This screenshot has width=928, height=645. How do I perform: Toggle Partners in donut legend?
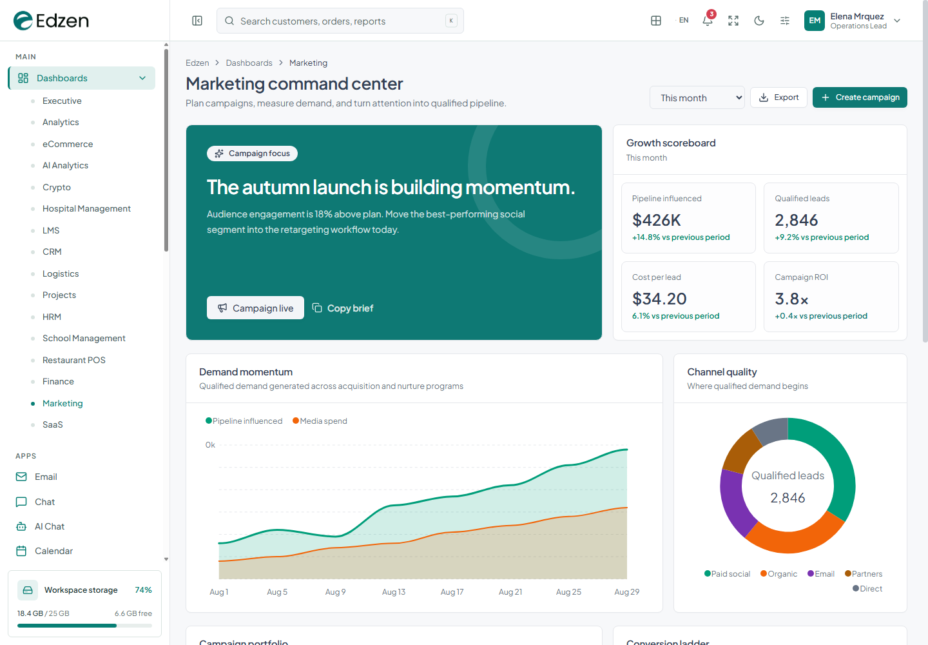[864, 574]
